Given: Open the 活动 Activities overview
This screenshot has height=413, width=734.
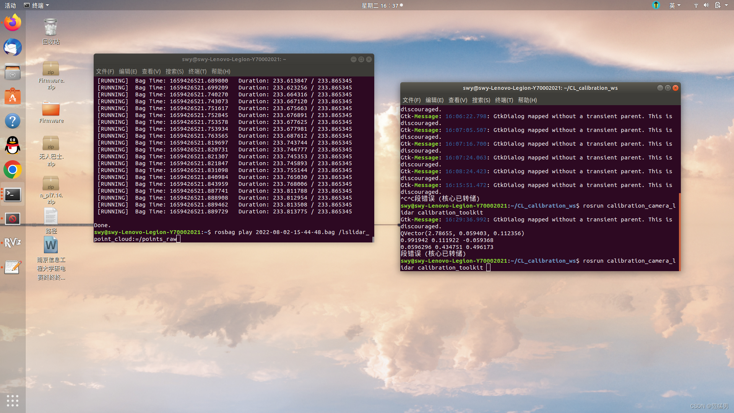Looking at the screenshot, I should [10, 5].
